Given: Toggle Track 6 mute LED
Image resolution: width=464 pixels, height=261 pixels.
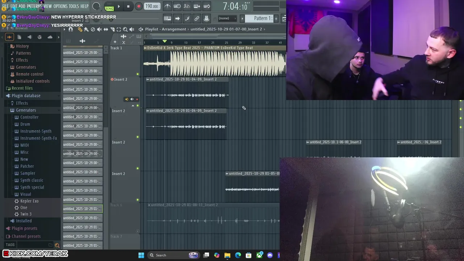Looking at the screenshot, I should tap(137, 231).
